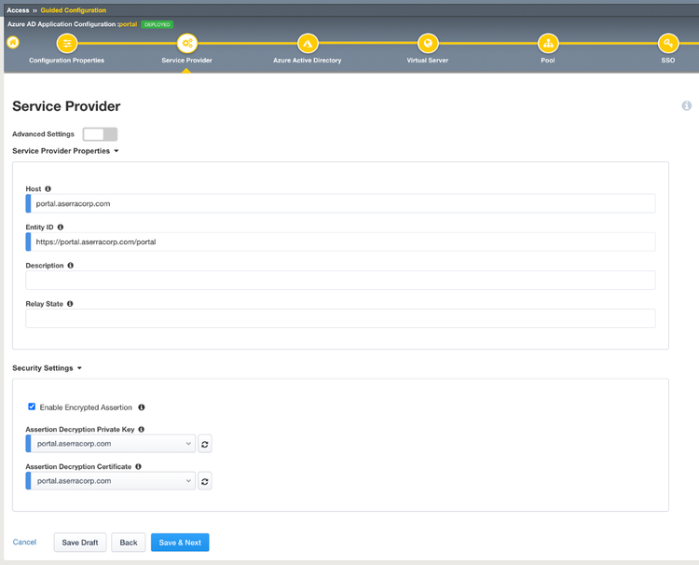The image size is (699, 565).
Task: Click the DEPLOYED status badge
Action: (158, 24)
